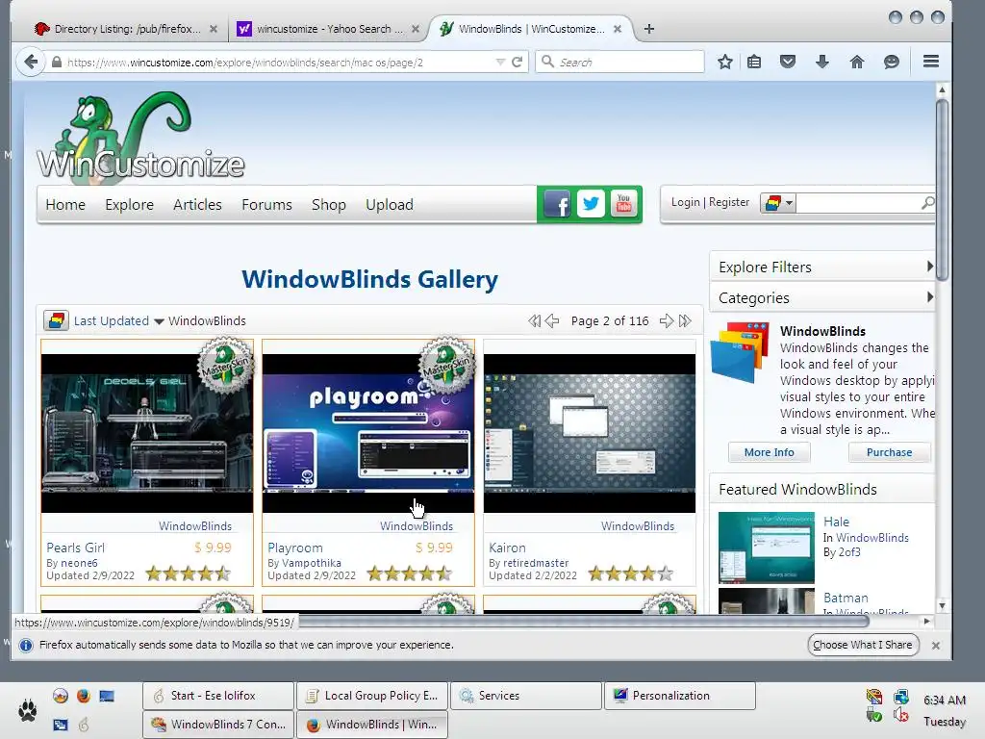
Task: Switch to the Personalization taskbar button
Action: (680, 696)
